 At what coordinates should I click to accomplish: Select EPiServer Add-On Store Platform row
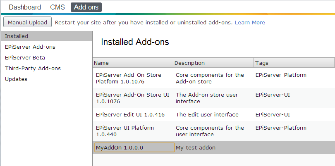(x=129, y=78)
